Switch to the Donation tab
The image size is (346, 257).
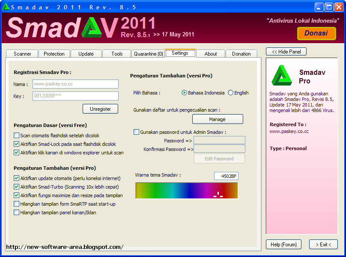242,54
